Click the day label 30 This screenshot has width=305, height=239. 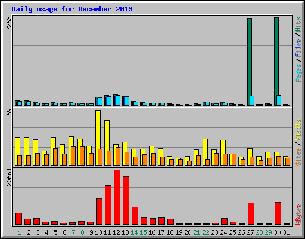(277, 232)
